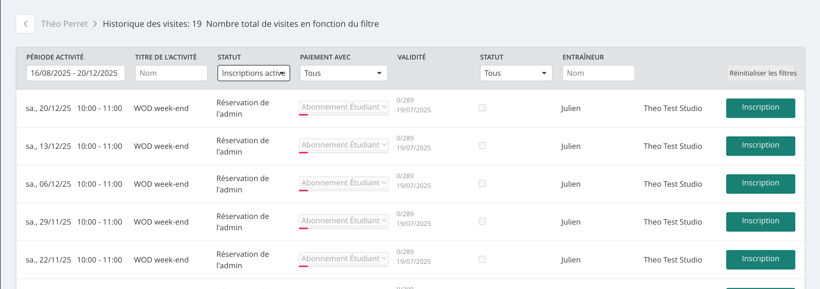The image size is (820, 289).
Task: Click Inscription button for 13/12/25
Action: point(760,146)
